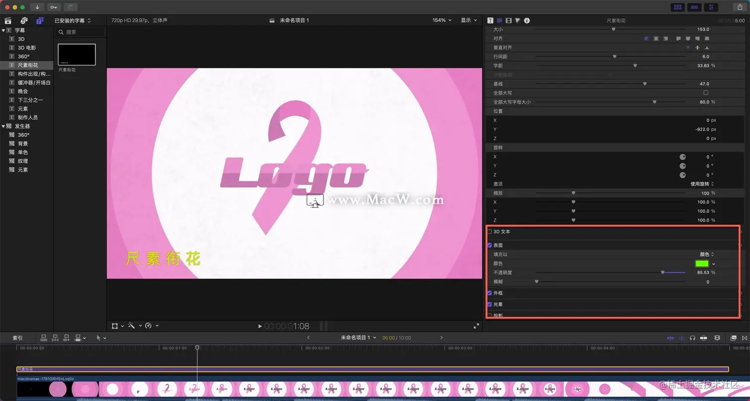Screen dimensions: 750x401
Task: Open the Title inspector T icon
Action: point(491,20)
